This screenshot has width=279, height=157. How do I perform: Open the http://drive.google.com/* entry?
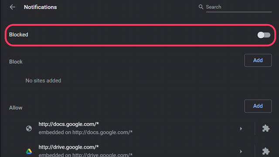point(69,147)
